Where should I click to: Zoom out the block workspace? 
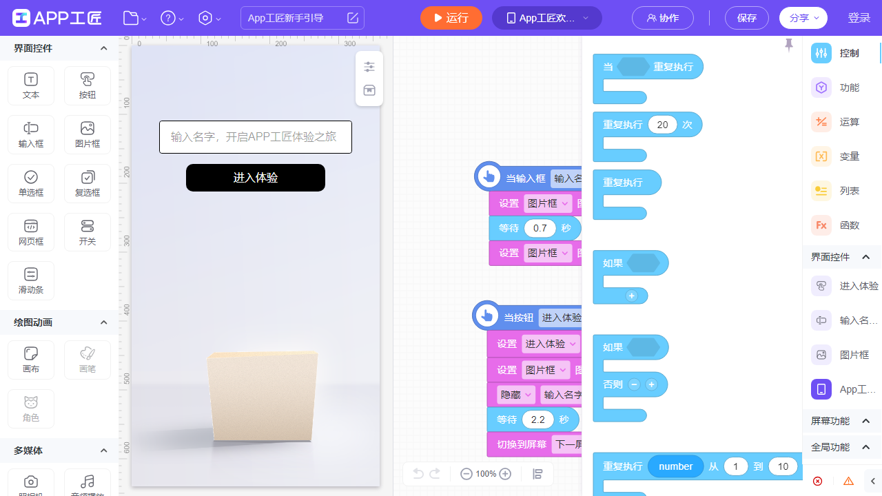[466, 474]
